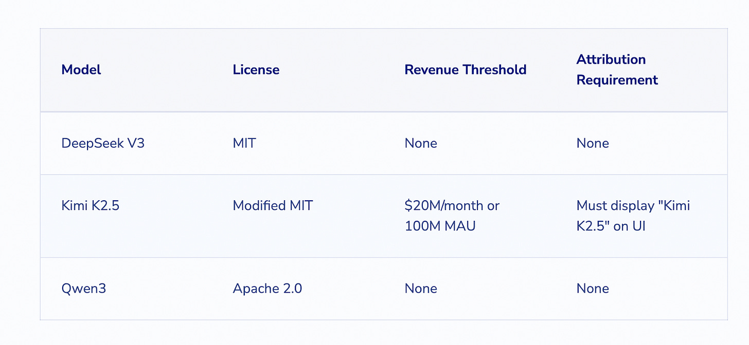
Task: Click the 'Must display "Kimi K2.5" on UI' cell
Action: click(633, 216)
